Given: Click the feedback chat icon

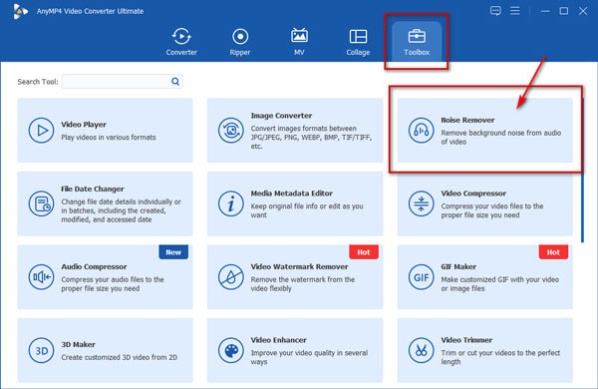Looking at the screenshot, I should 495,11.
